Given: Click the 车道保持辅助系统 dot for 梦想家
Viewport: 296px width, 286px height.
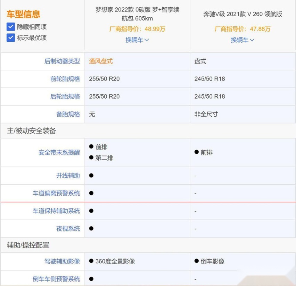Looking at the screenshot, I should click(x=91, y=211).
